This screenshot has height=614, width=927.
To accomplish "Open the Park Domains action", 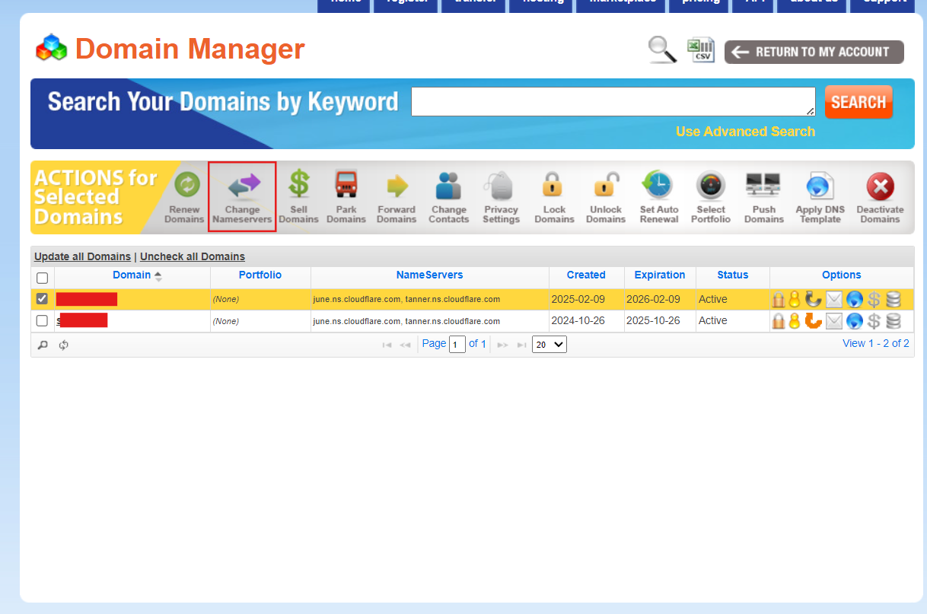I will tap(346, 186).
